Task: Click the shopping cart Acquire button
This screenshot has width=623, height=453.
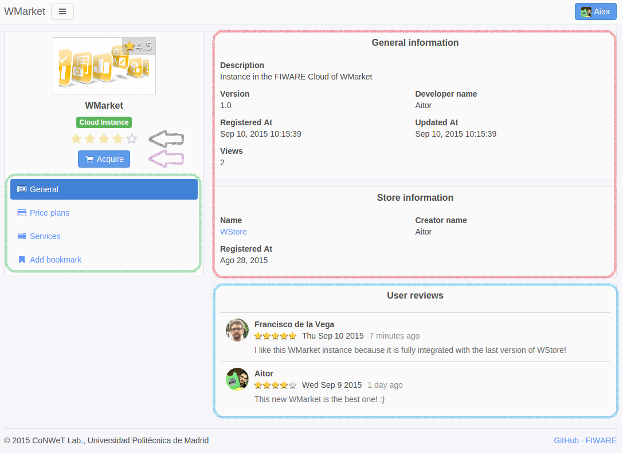Action: click(x=104, y=159)
